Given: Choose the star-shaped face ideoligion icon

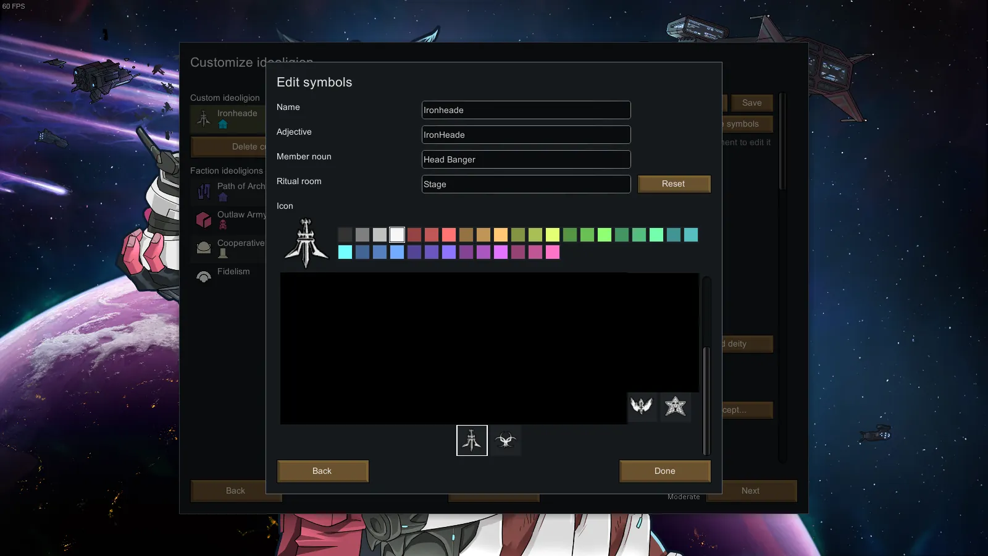Looking at the screenshot, I should (x=675, y=406).
